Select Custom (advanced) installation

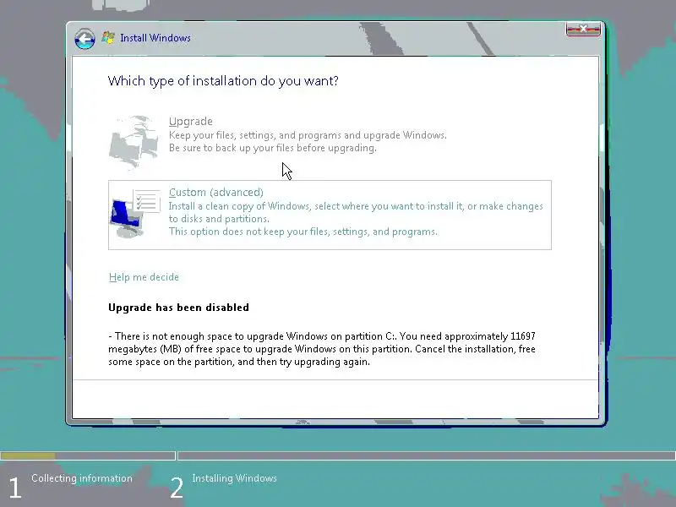[330, 215]
